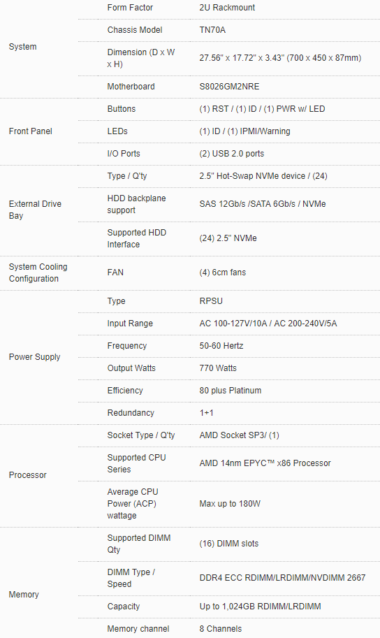
Task: Select the motherboard value S8026GM2NRE
Action: pos(229,86)
